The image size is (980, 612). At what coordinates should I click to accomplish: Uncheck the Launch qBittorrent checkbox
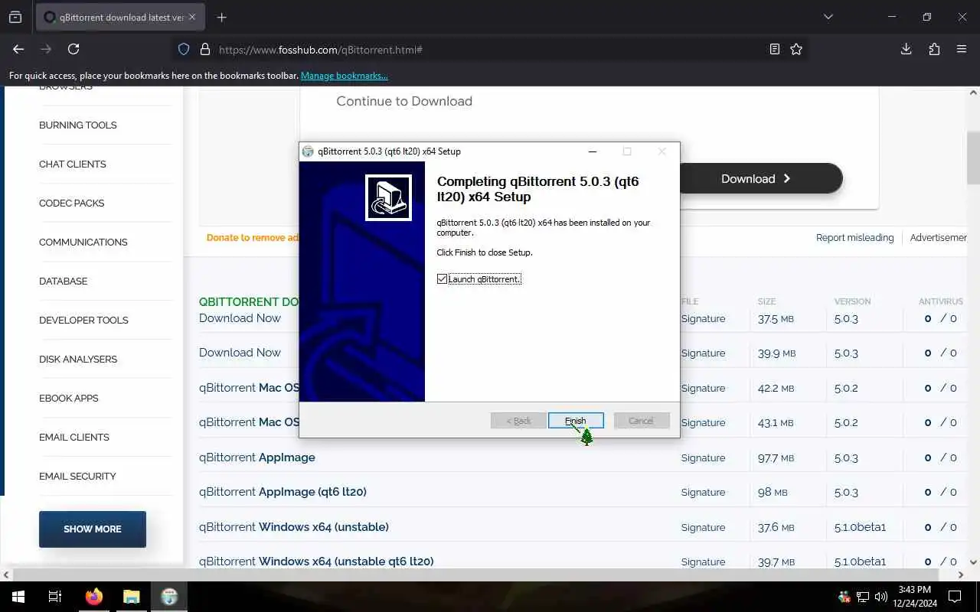442,279
